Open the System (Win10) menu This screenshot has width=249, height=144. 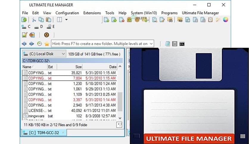click(x=144, y=13)
